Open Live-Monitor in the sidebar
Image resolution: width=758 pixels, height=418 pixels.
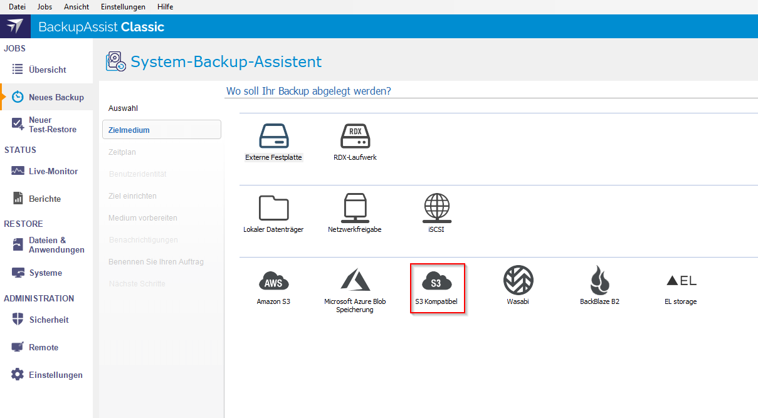[53, 171]
